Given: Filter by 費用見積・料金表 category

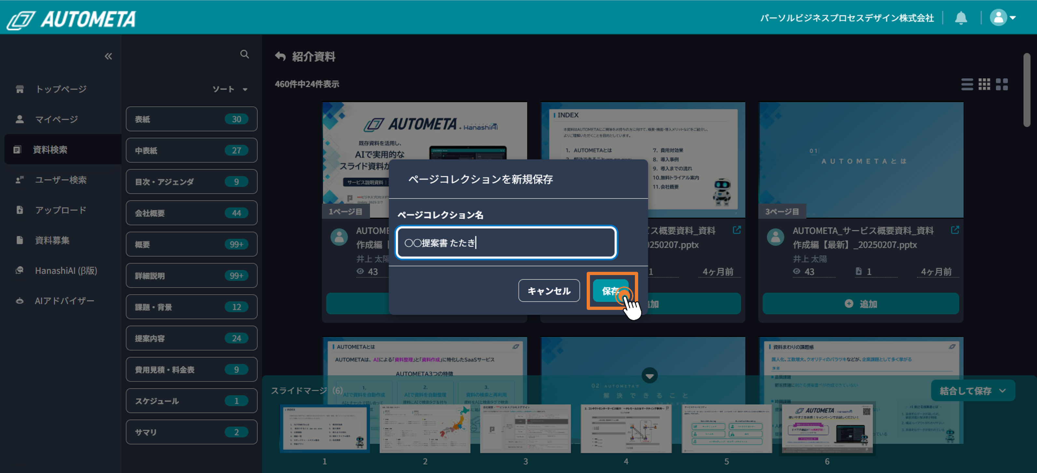Looking at the screenshot, I should pyautogui.click(x=191, y=369).
